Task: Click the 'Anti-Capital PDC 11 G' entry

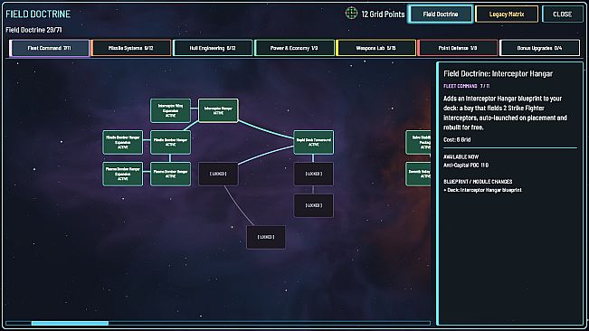Action: [x=466, y=165]
